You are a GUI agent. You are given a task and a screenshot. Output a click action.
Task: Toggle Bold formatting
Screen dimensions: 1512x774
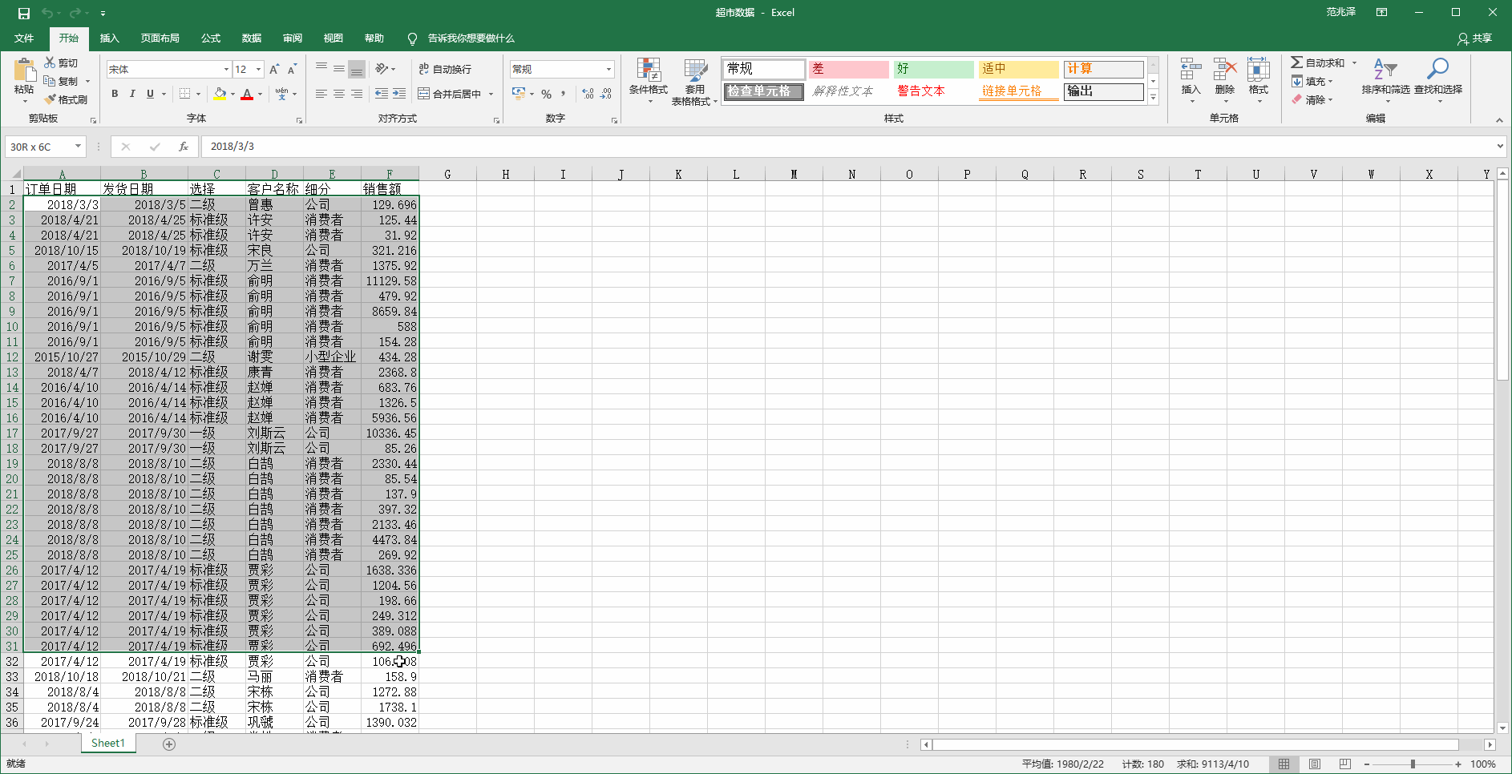115,94
